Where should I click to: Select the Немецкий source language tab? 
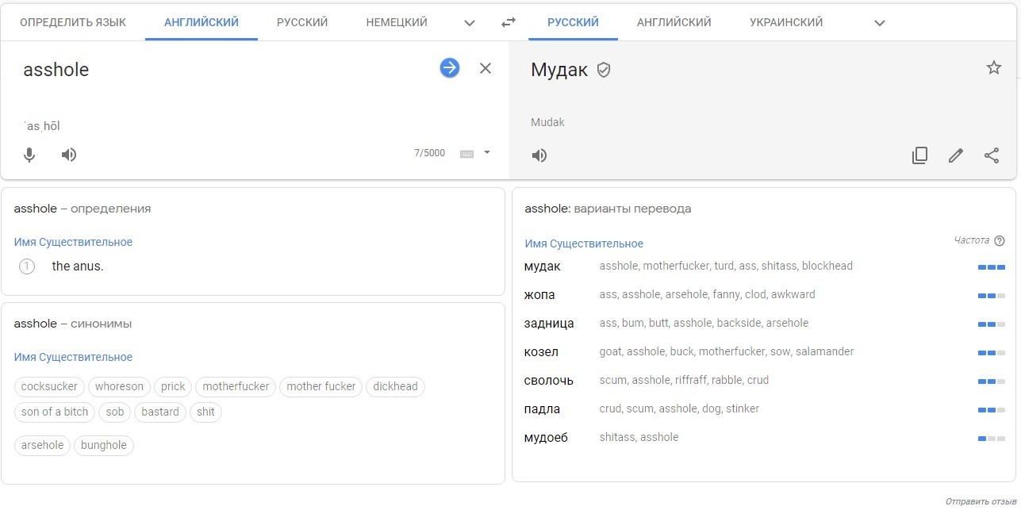[397, 22]
